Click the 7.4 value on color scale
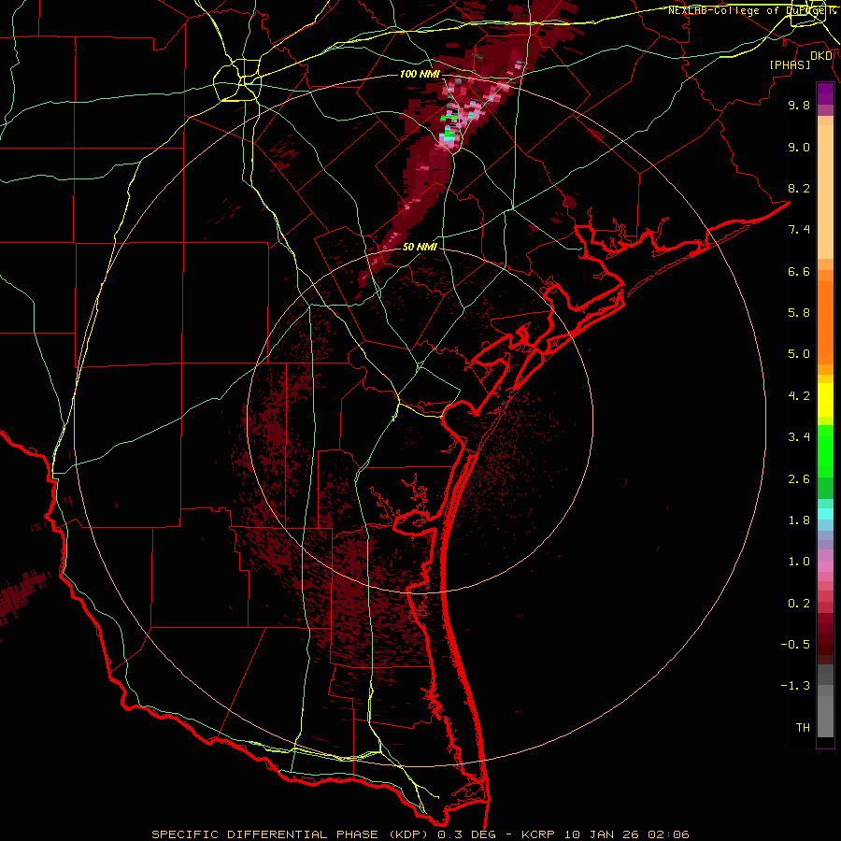The height and width of the screenshot is (841, 841). click(799, 230)
